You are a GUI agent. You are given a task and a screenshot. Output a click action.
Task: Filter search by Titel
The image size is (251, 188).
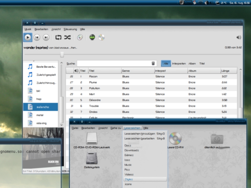[202, 64]
